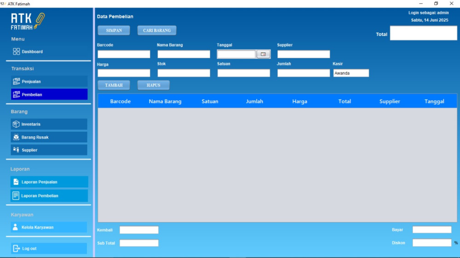Focus the Harga input field
This screenshot has width=460, height=258.
click(x=124, y=73)
